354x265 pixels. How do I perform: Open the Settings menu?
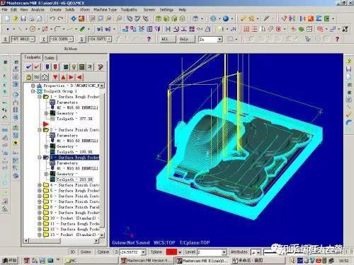(166, 10)
